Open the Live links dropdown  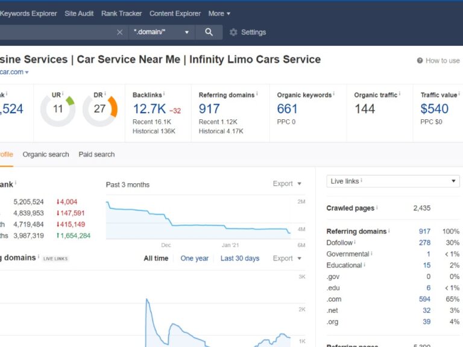393,181
